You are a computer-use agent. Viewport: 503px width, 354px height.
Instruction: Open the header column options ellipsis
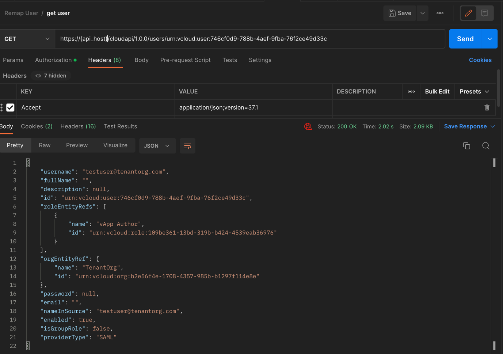point(411,92)
